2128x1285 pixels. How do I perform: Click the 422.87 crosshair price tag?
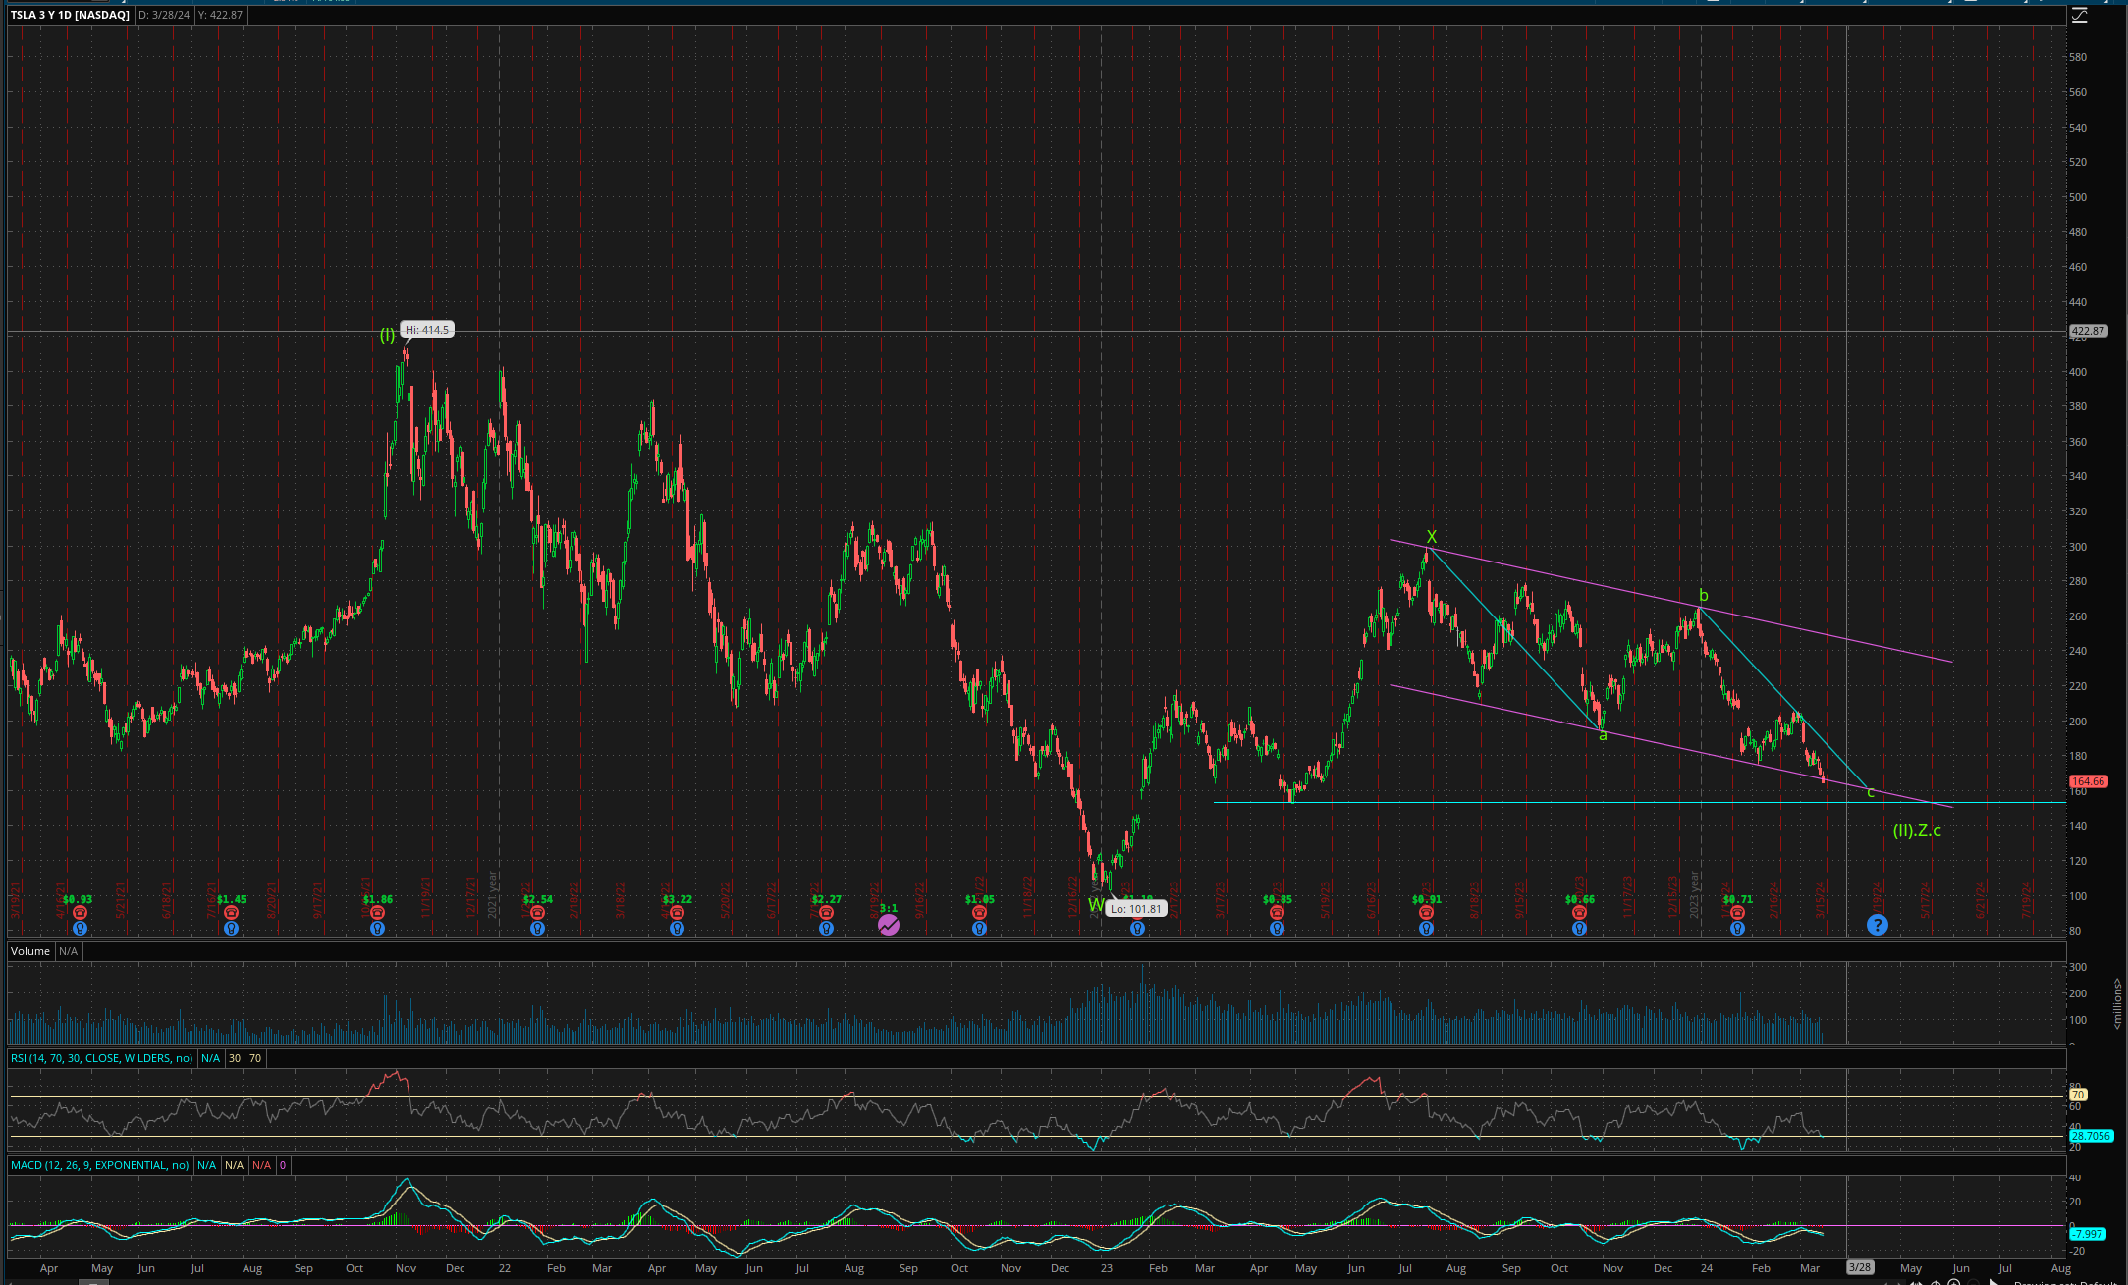pyautogui.click(x=2088, y=331)
